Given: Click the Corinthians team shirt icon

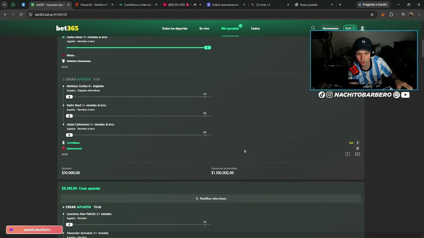Looking at the screenshot, I should tap(63, 143).
